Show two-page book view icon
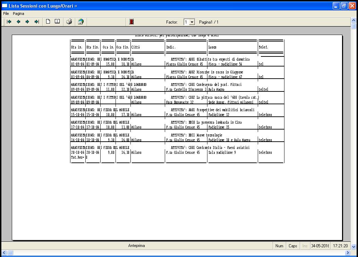This screenshot has height=257, width=358. click(57, 21)
